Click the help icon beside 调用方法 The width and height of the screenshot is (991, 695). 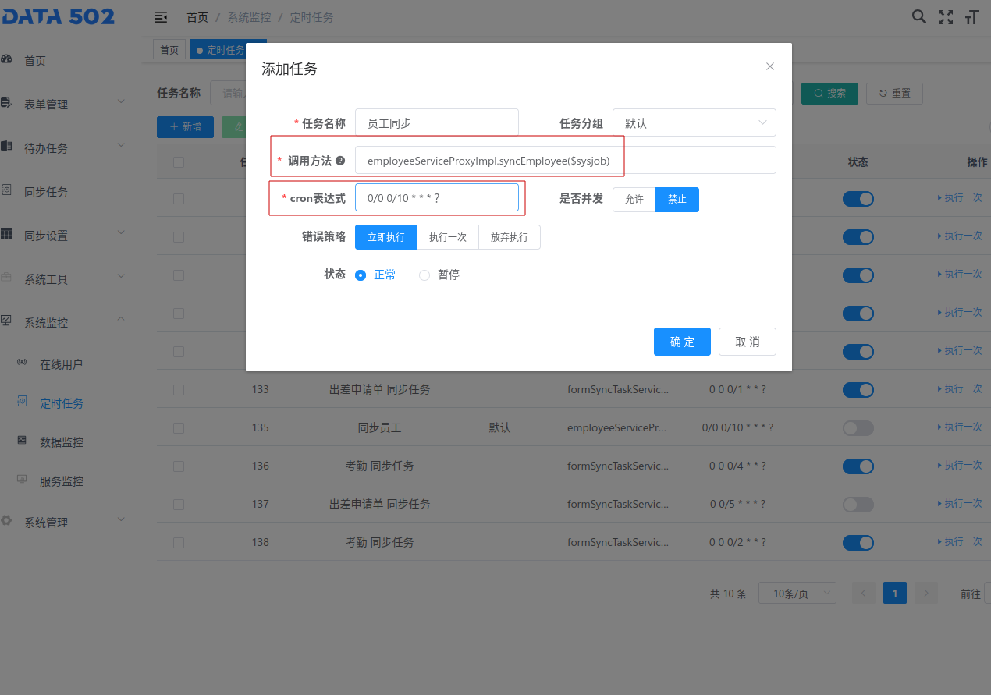tap(340, 161)
